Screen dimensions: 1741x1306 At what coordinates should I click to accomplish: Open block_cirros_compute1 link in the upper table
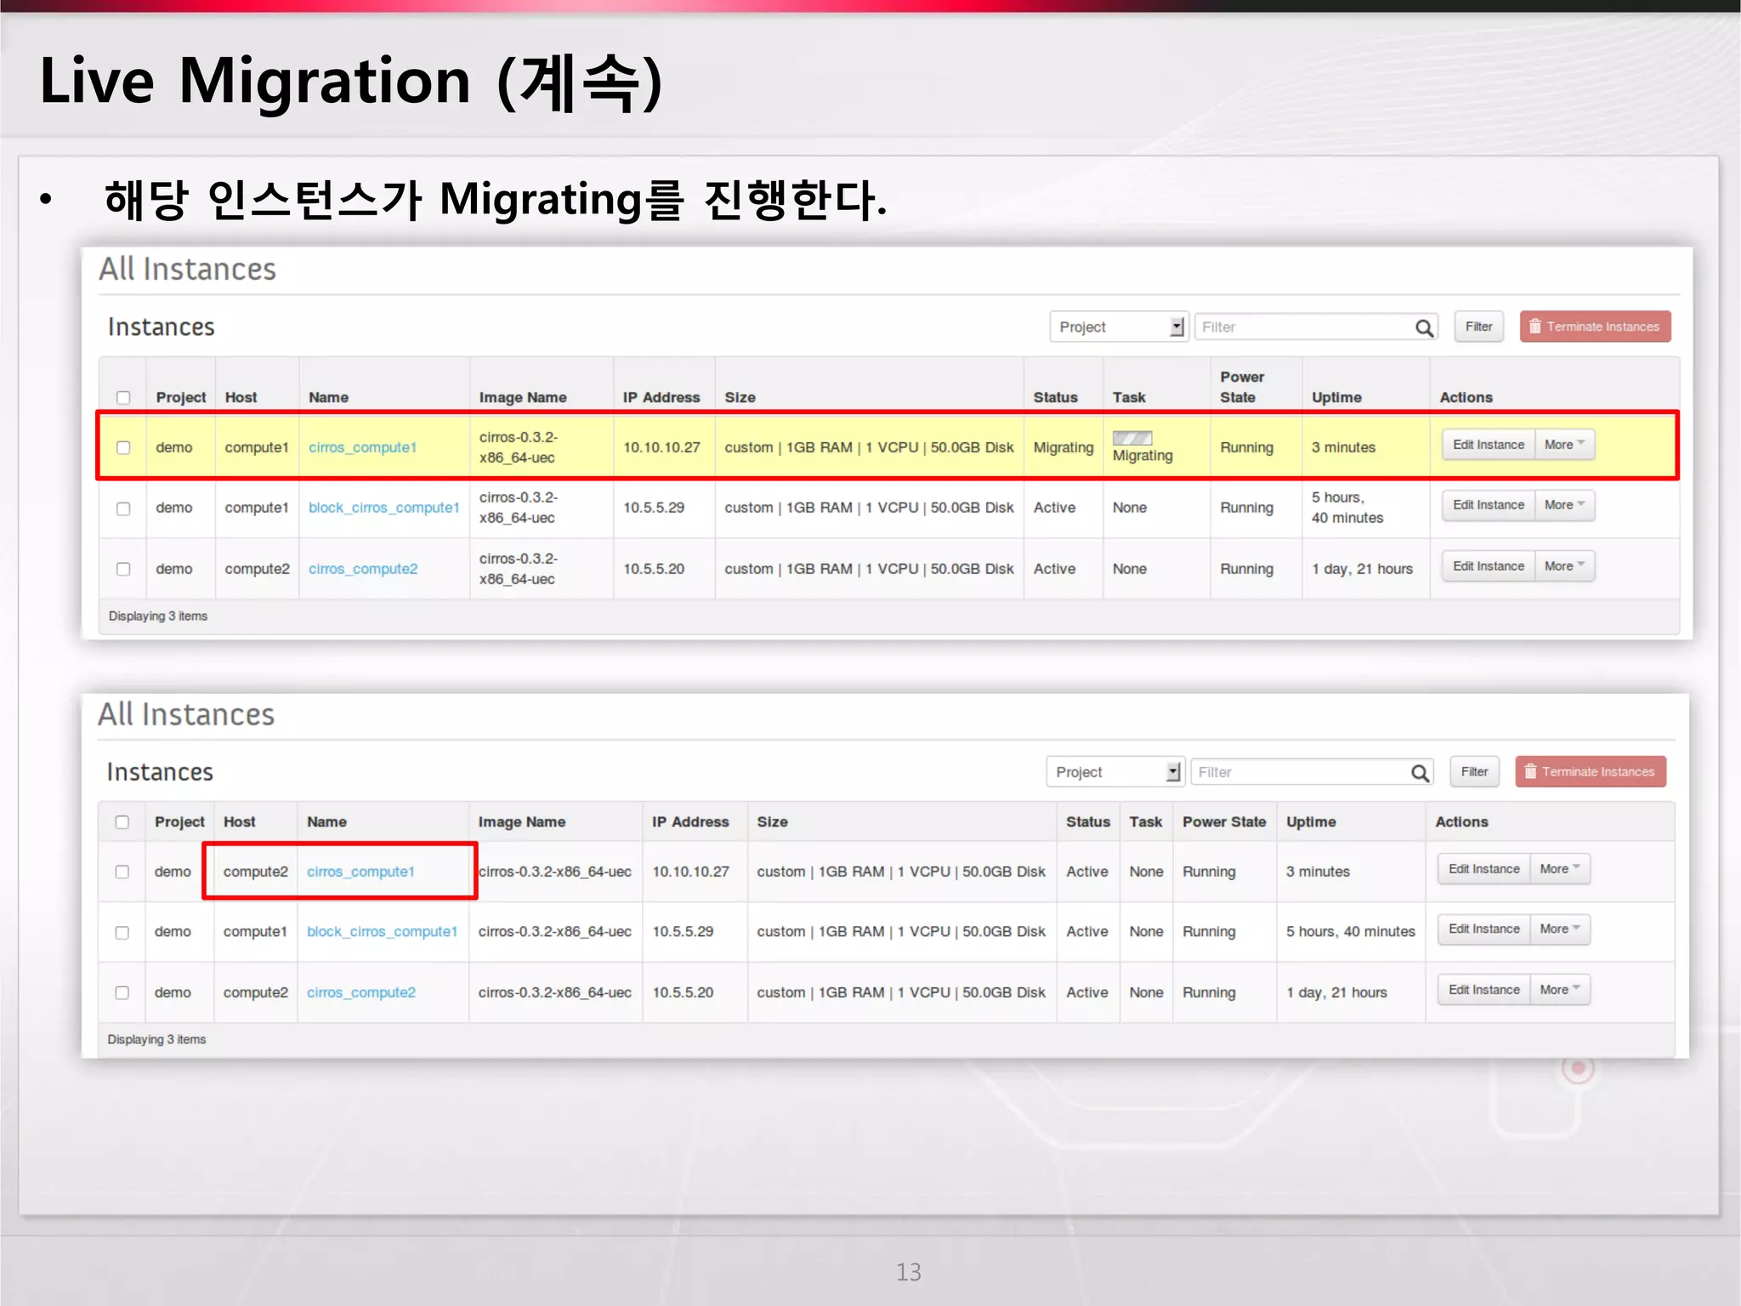point(384,508)
